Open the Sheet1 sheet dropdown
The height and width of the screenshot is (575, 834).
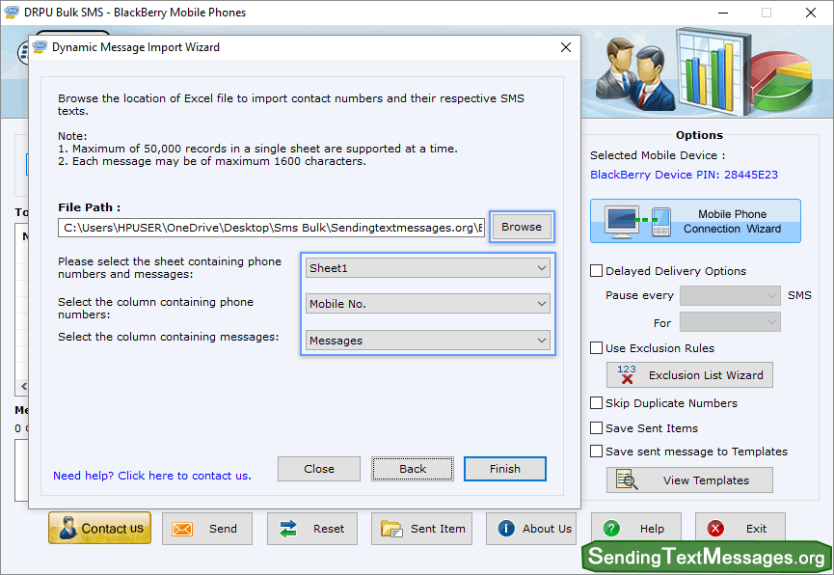[428, 268]
